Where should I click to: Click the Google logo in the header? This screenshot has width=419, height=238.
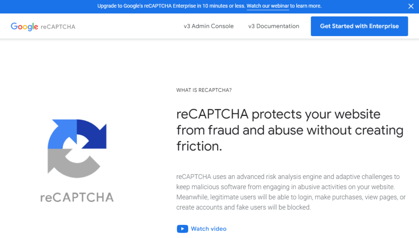point(25,27)
